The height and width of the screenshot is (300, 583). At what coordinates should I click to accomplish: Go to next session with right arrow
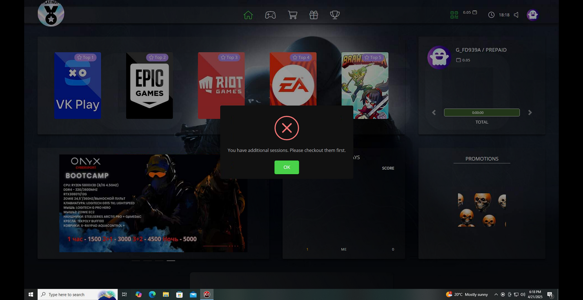tap(530, 113)
